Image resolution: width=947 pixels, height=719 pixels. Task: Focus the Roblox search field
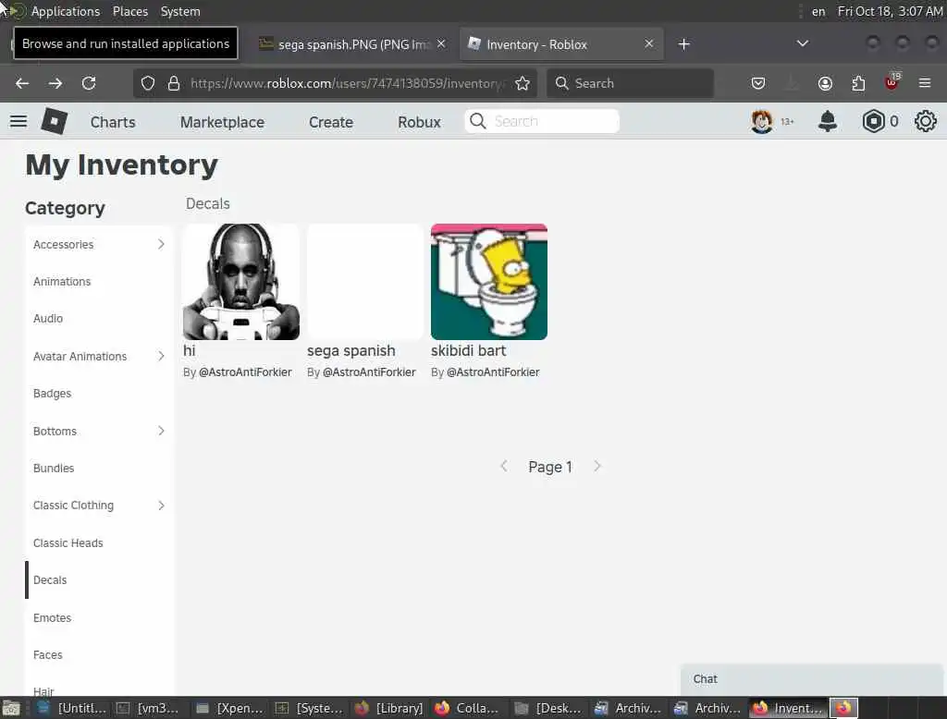click(x=542, y=121)
